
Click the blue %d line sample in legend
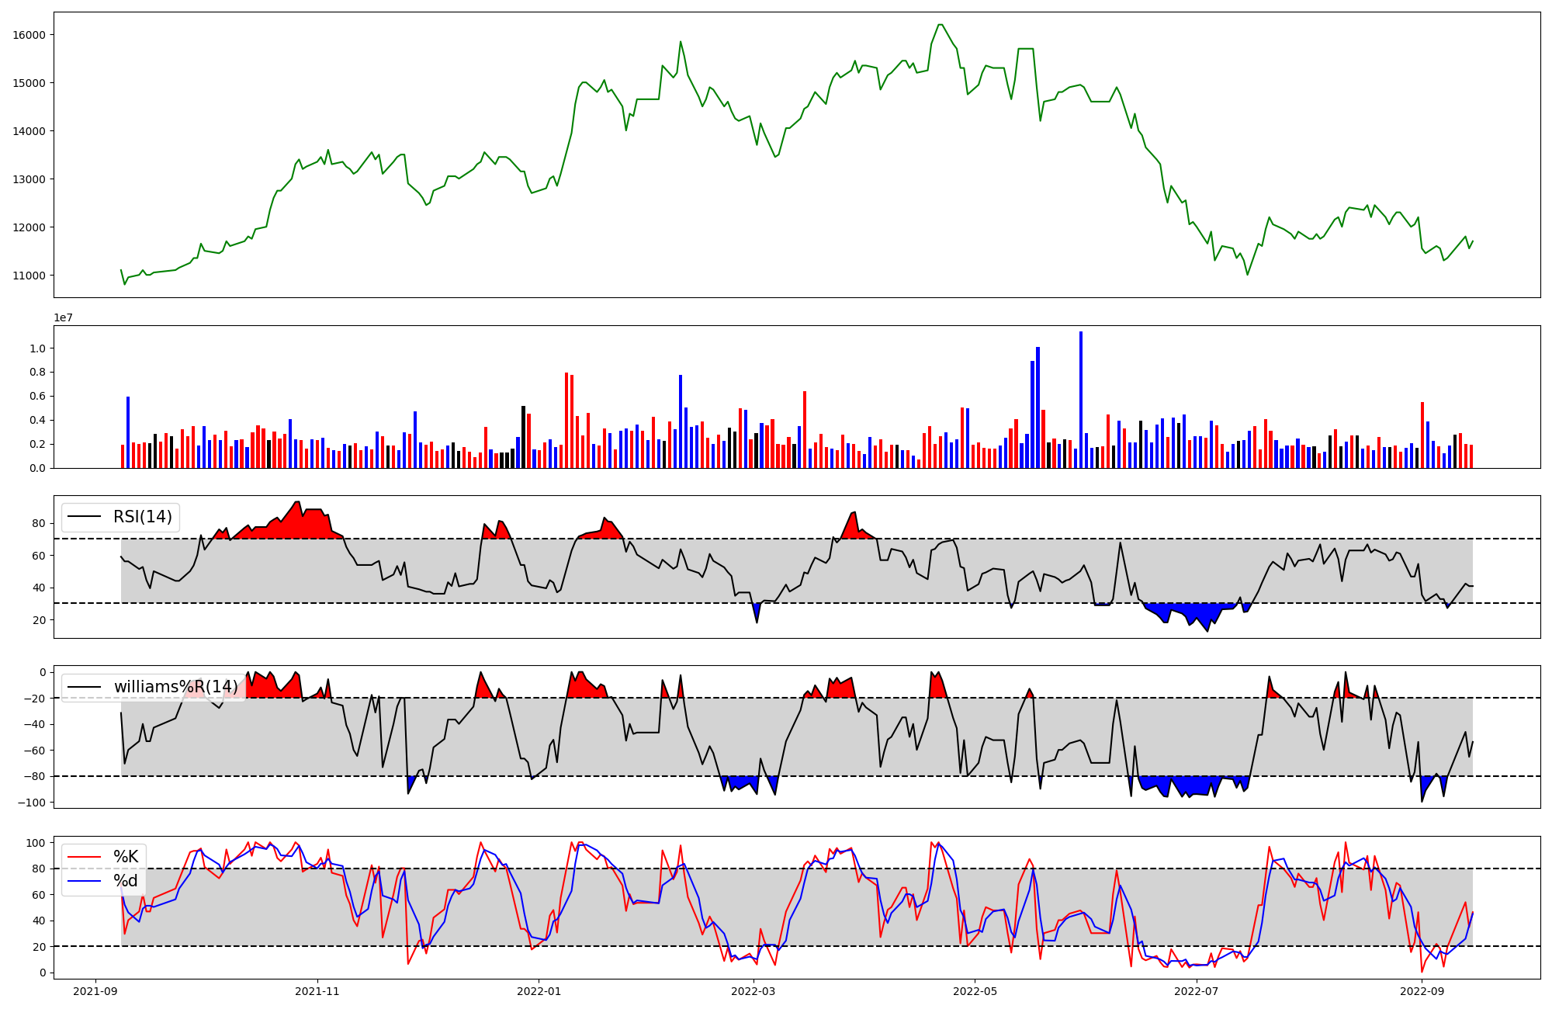85,881
